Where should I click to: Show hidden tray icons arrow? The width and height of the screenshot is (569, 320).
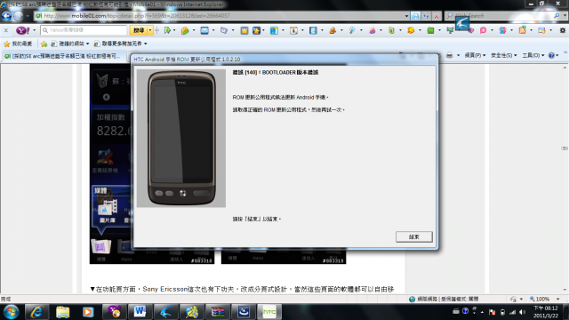[x=482, y=312]
